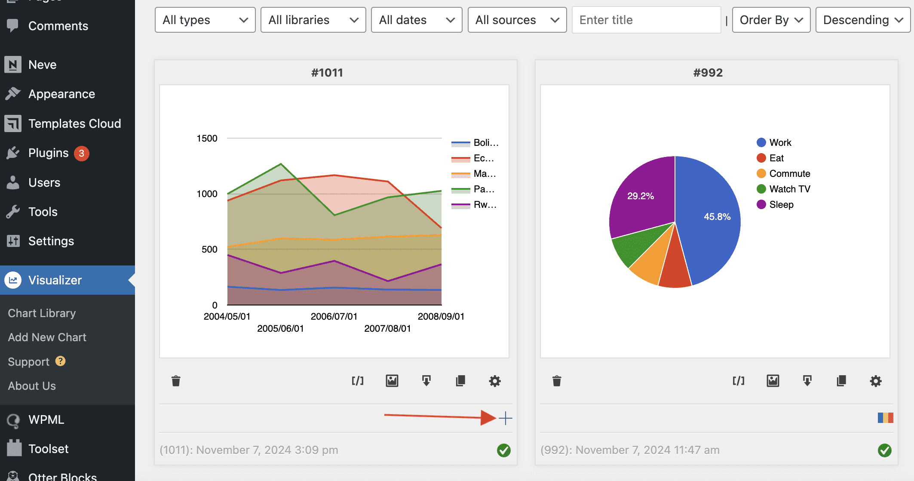Screen dimensions: 914x481
Task: Focus the Enter title search field
Action: tap(646, 20)
